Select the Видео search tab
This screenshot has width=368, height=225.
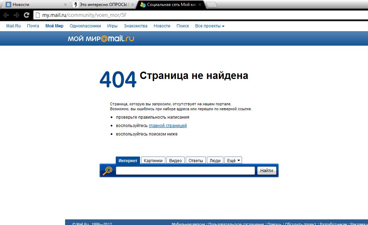click(175, 160)
